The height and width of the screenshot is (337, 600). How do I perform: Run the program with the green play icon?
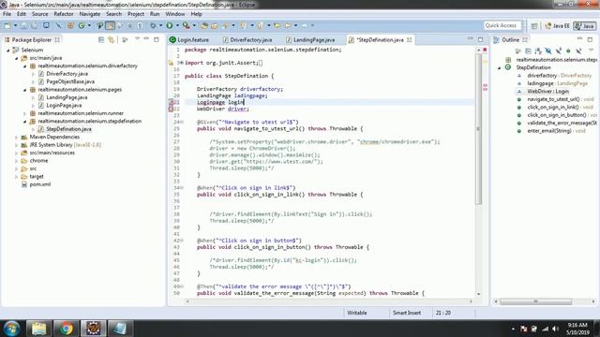coord(170,25)
